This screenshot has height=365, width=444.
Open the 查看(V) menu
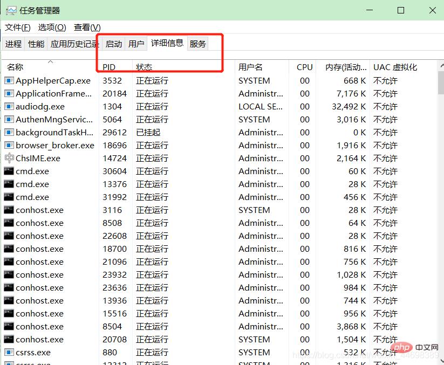(87, 27)
